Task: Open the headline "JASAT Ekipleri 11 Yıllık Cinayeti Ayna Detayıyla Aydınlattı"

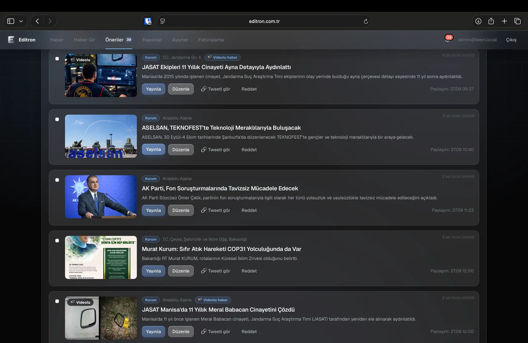Action: pyautogui.click(x=216, y=67)
